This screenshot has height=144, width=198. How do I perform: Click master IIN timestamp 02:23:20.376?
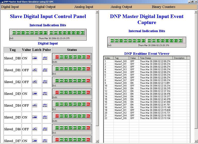[x=154, y=45]
